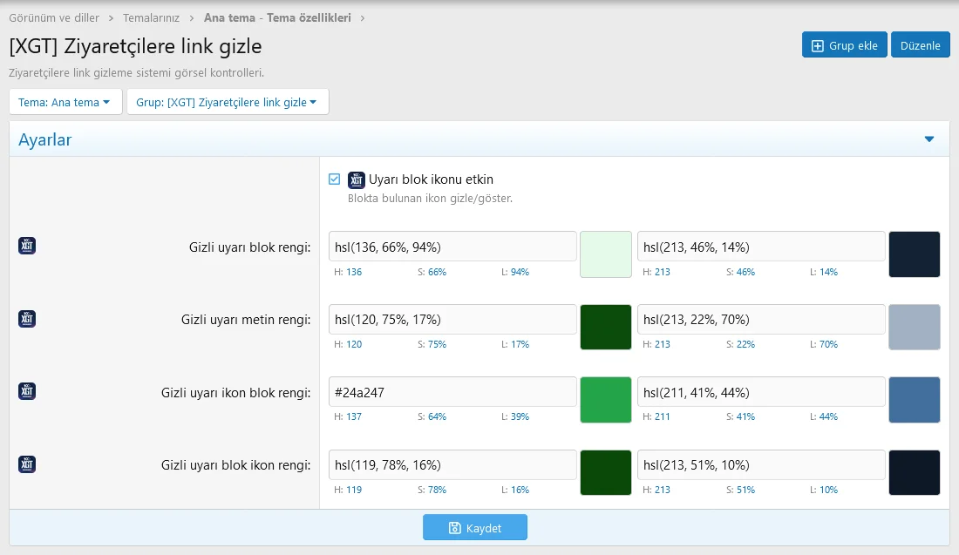Toggle Uyarı blok ikonu etkin checkbox
This screenshot has width=959, height=555.
coord(335,179)
